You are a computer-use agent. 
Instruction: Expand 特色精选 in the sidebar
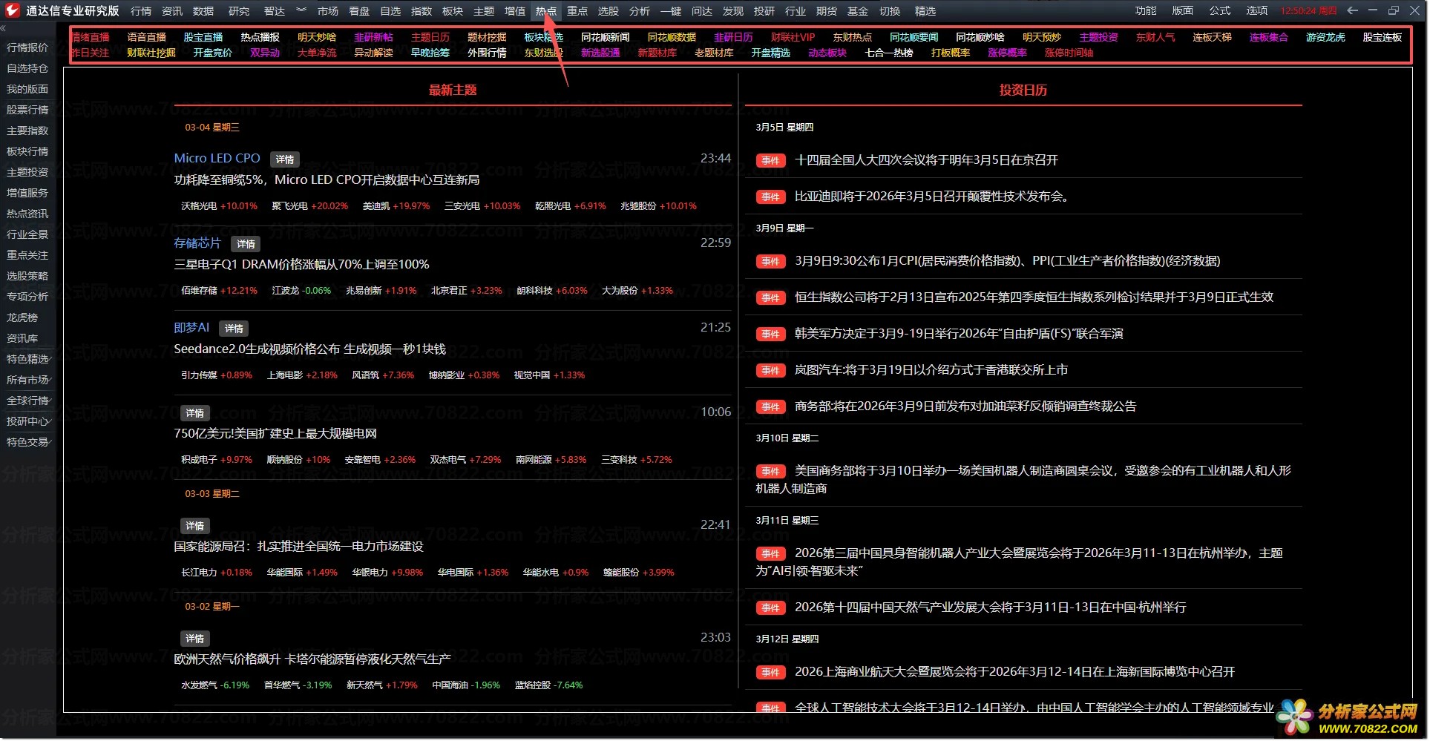tap(28, 359)
